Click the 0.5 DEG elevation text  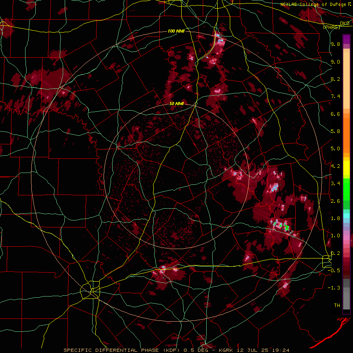[x=195, y=350]
